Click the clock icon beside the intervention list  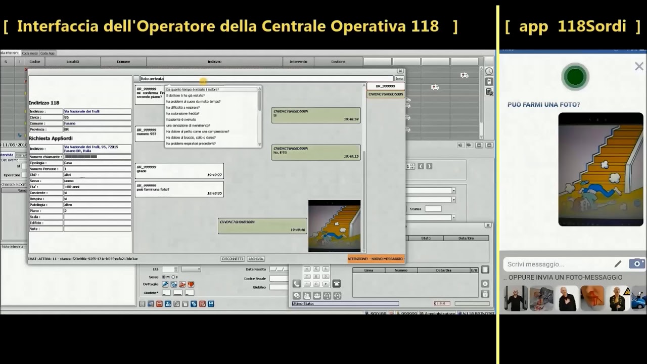489,71
